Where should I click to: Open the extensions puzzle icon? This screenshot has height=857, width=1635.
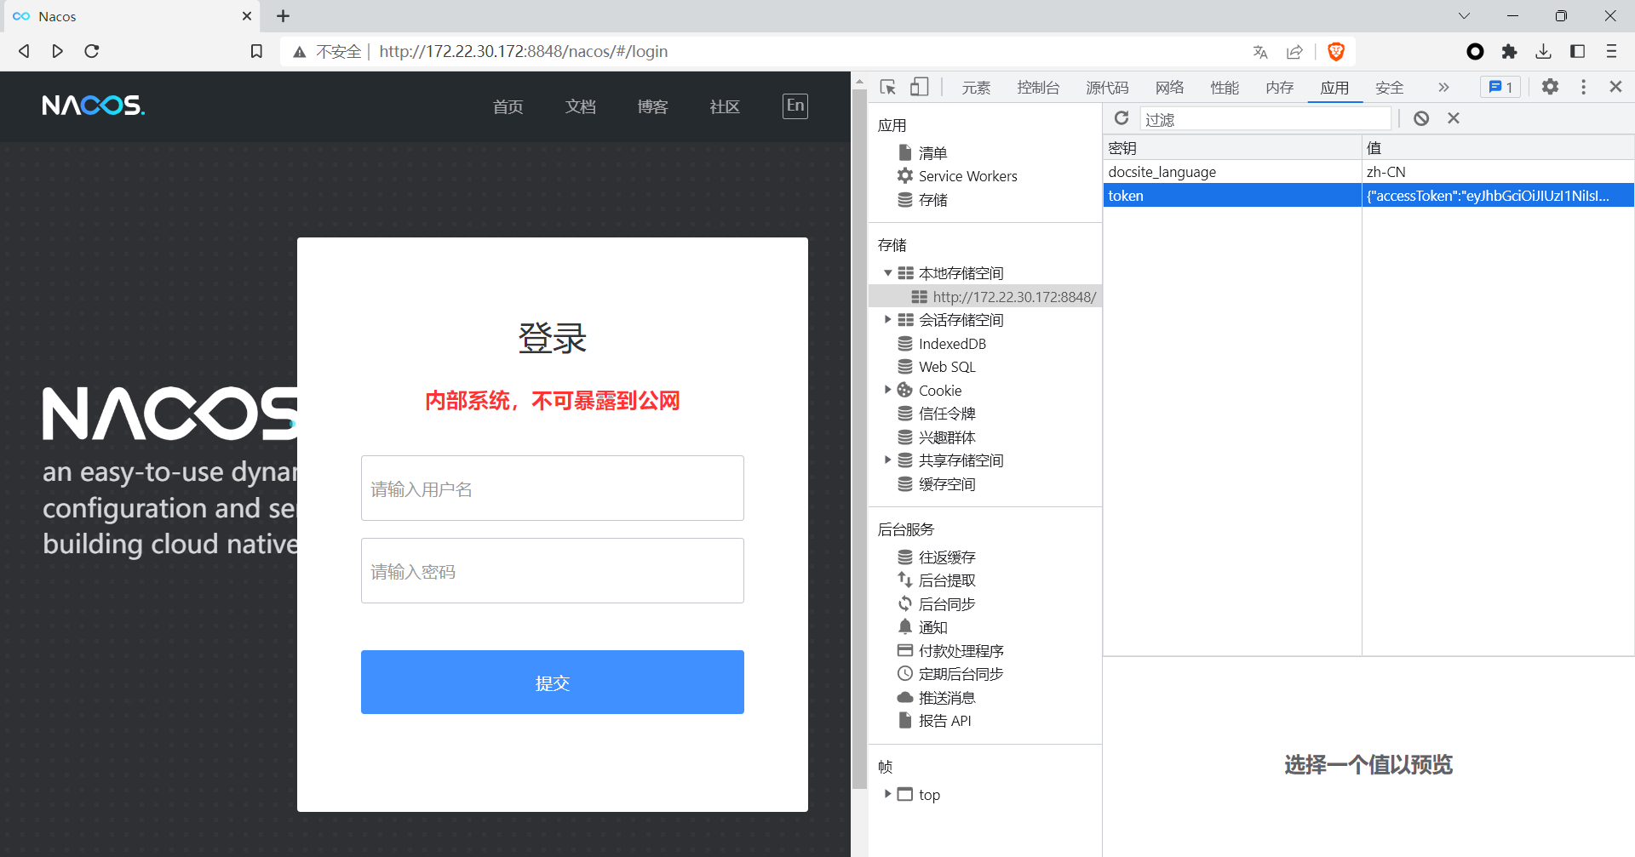pos(1510,52)
